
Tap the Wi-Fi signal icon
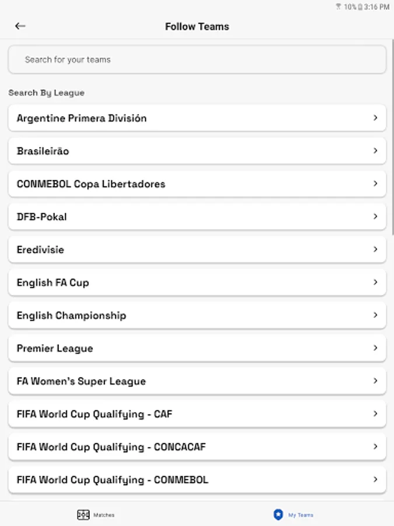pyautogui.click(x=338, y=7)
